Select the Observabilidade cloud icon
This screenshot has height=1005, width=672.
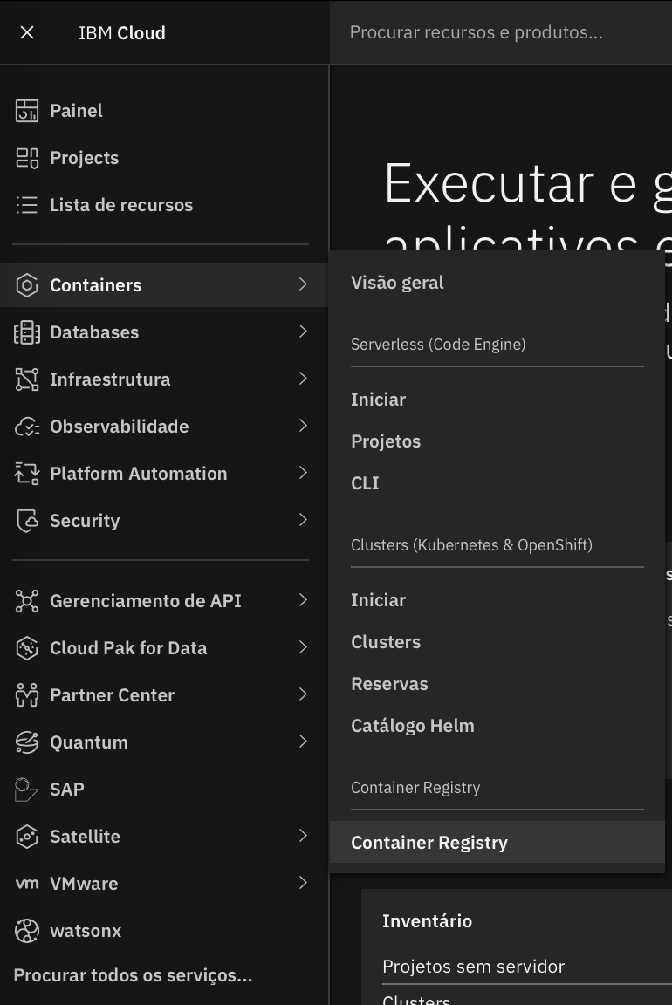click(27, 427)
